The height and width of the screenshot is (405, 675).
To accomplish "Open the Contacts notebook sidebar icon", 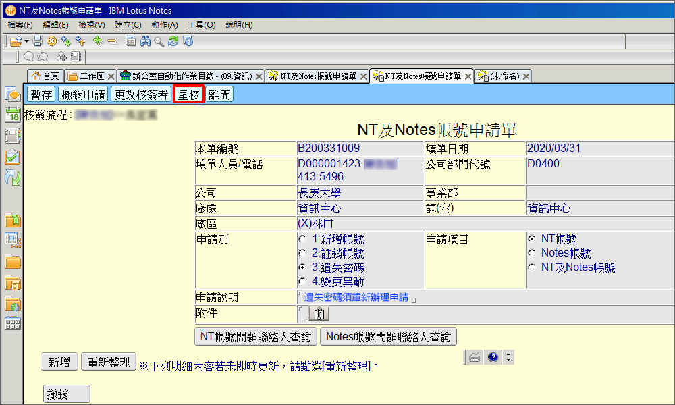I will pos(12,136).
